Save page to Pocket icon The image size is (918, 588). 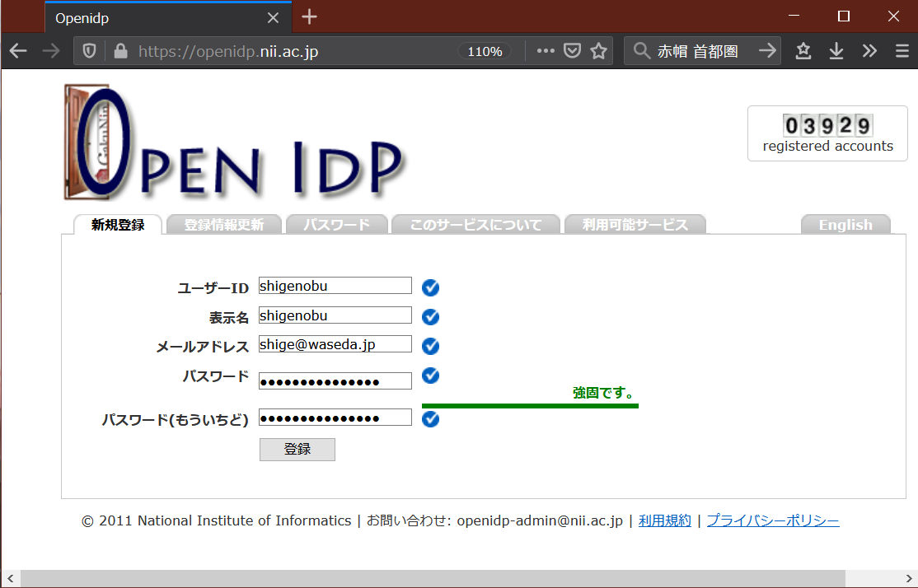point(572,51)
